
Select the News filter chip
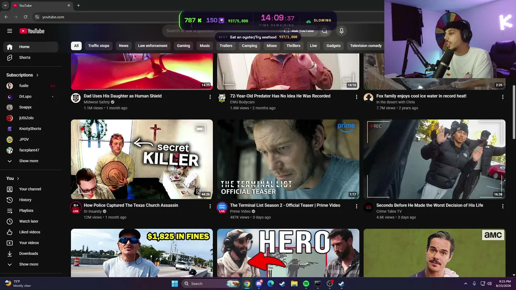tap(124, 46)
